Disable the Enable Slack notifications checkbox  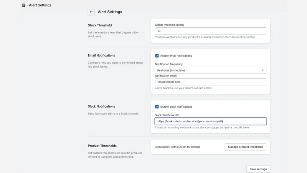157,107
